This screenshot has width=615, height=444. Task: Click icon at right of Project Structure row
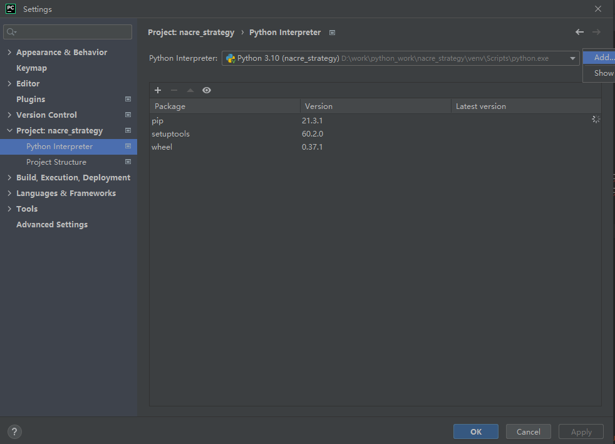128,162
